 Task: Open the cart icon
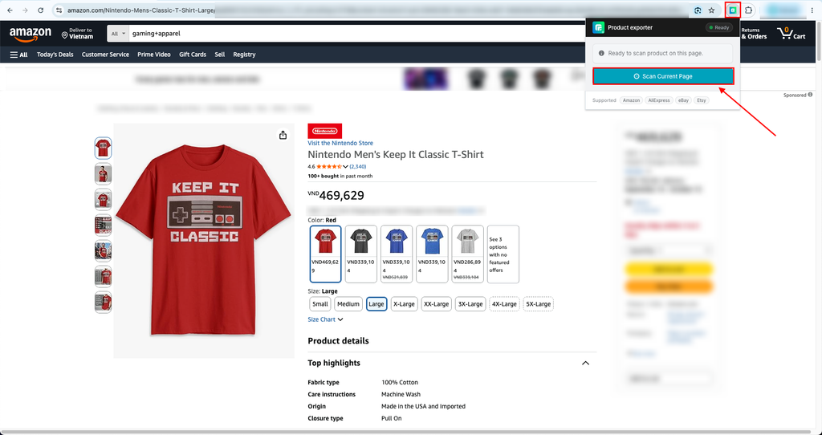791,34
